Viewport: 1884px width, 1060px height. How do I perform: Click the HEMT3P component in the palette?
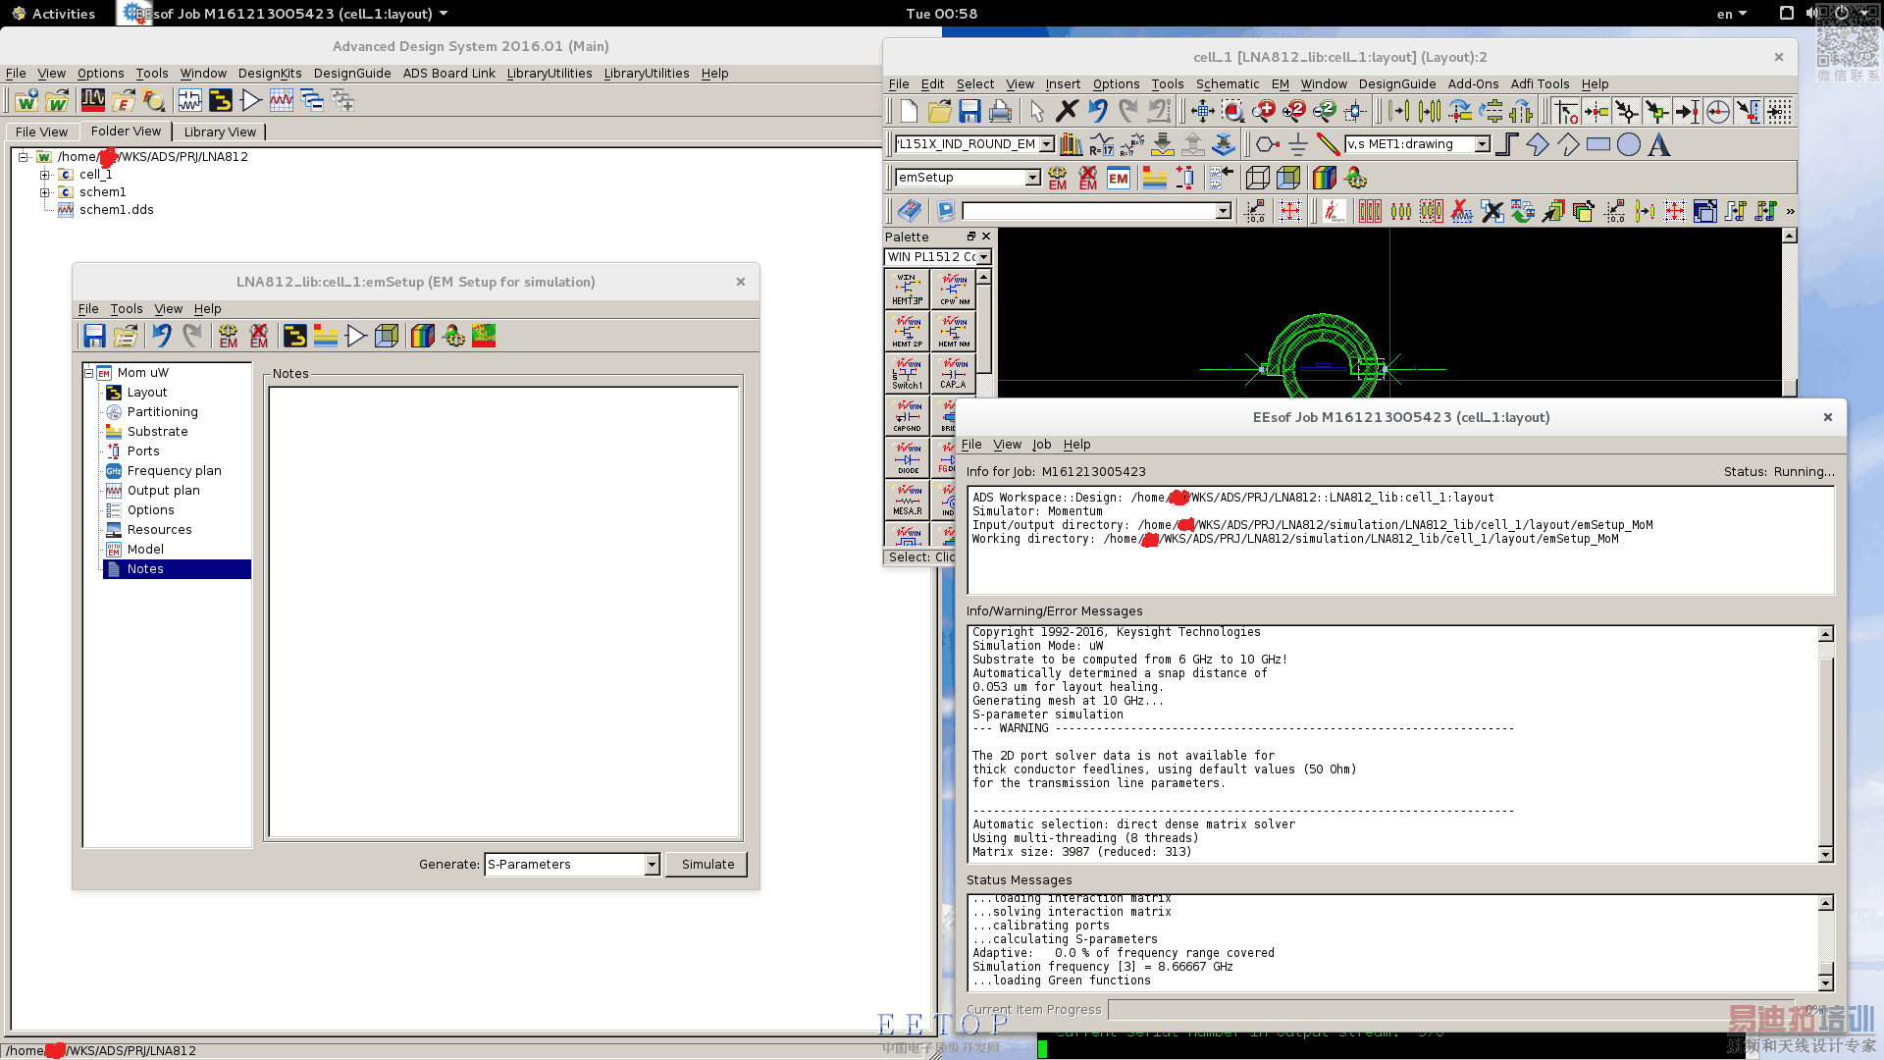(907, 290)
